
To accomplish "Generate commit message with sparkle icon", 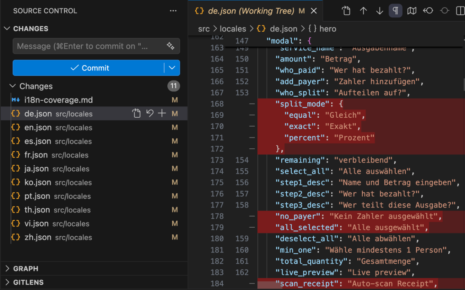I will click(170, 46).
